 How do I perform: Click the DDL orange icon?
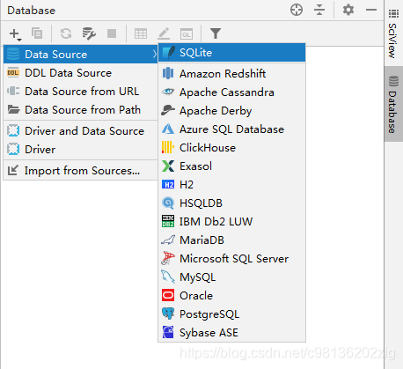coord(13,72)
